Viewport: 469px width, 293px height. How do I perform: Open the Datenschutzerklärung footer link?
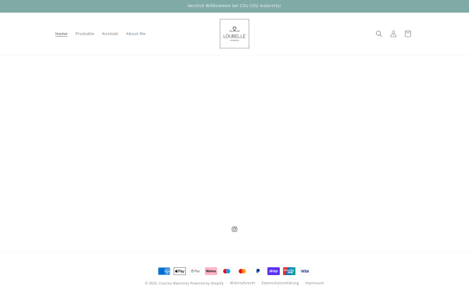click(280, 283)
